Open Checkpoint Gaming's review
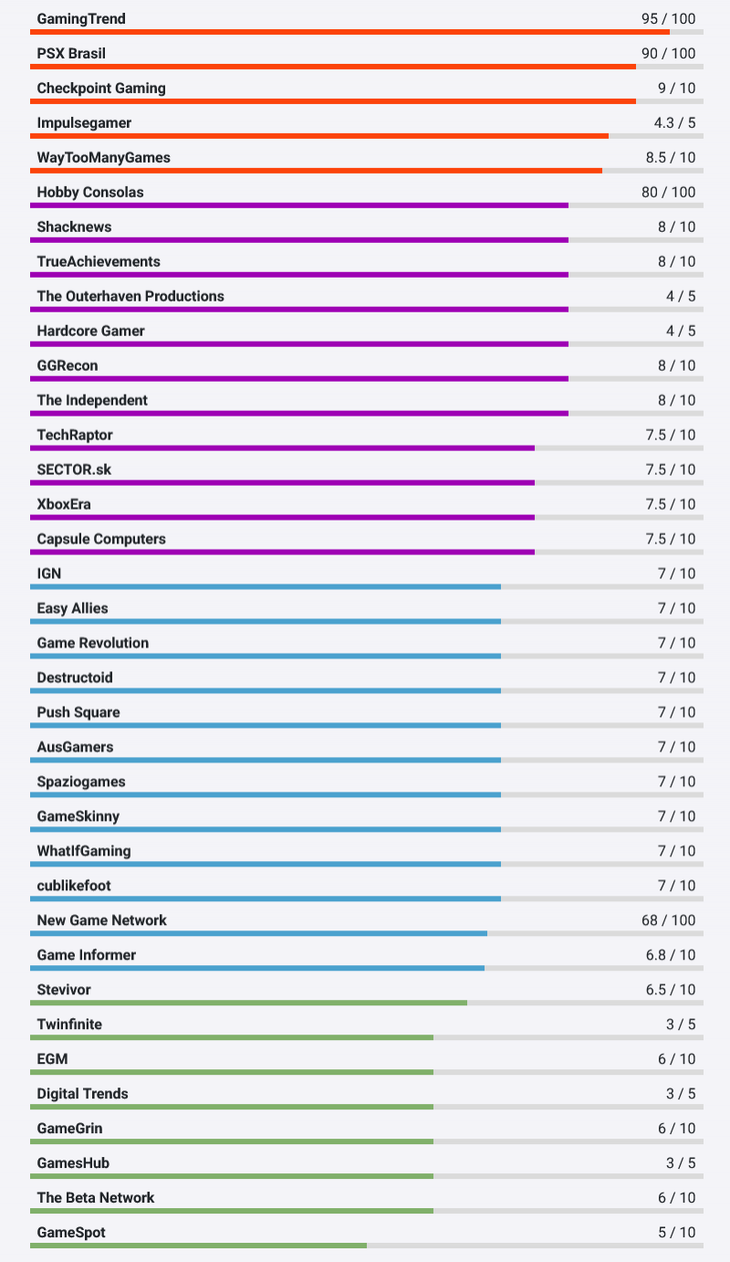The width and height of the screenshot is (730, 1262). tap(101, 89)
